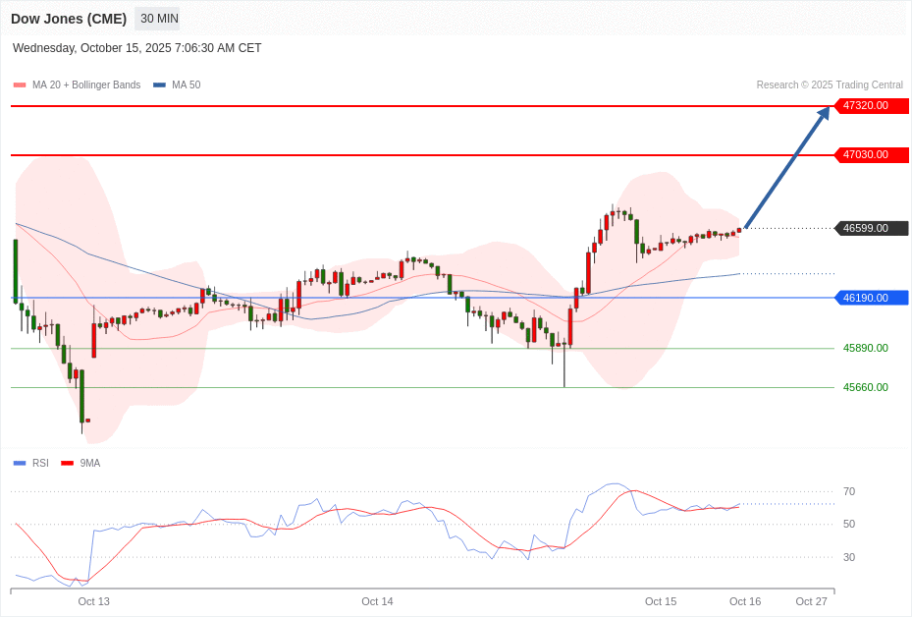
Task: Click the blue MA 50 legend swatch
Action: pos(159,85)
